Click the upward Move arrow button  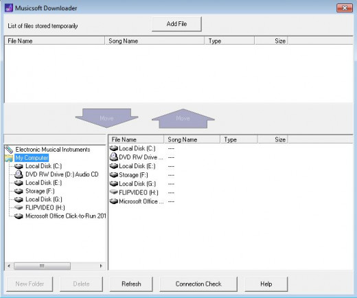click(183, 118)
